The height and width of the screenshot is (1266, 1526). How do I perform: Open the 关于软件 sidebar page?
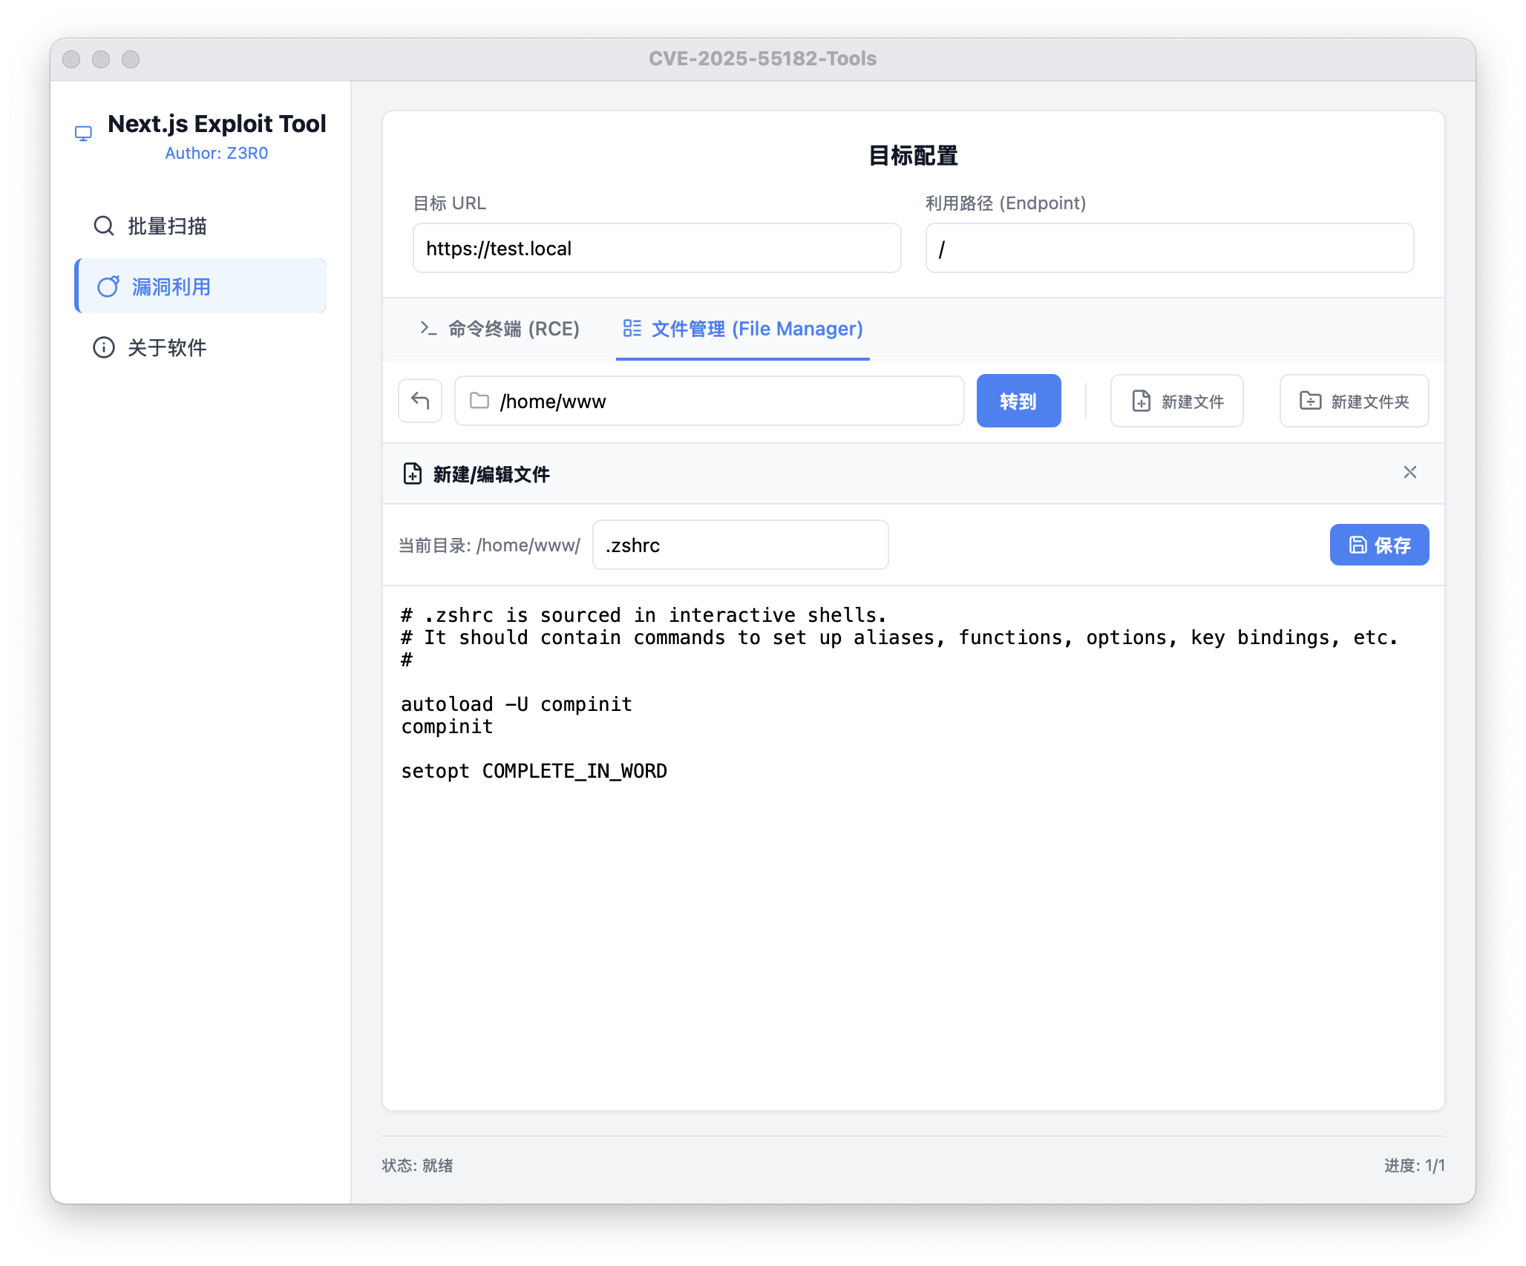click(x=200, y=347)
